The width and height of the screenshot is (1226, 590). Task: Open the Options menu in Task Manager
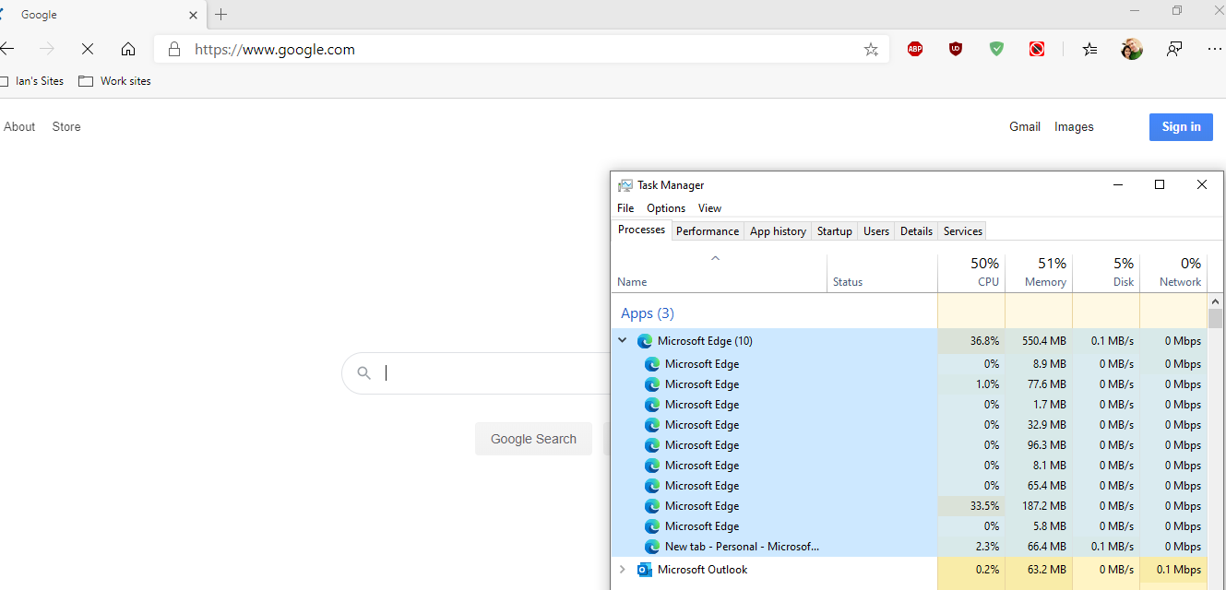tap(666, 208)
